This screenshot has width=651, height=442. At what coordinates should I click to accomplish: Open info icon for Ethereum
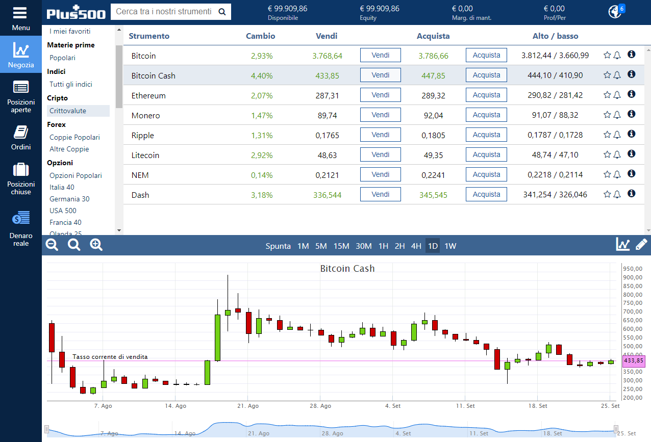click(x=631, y=94)
